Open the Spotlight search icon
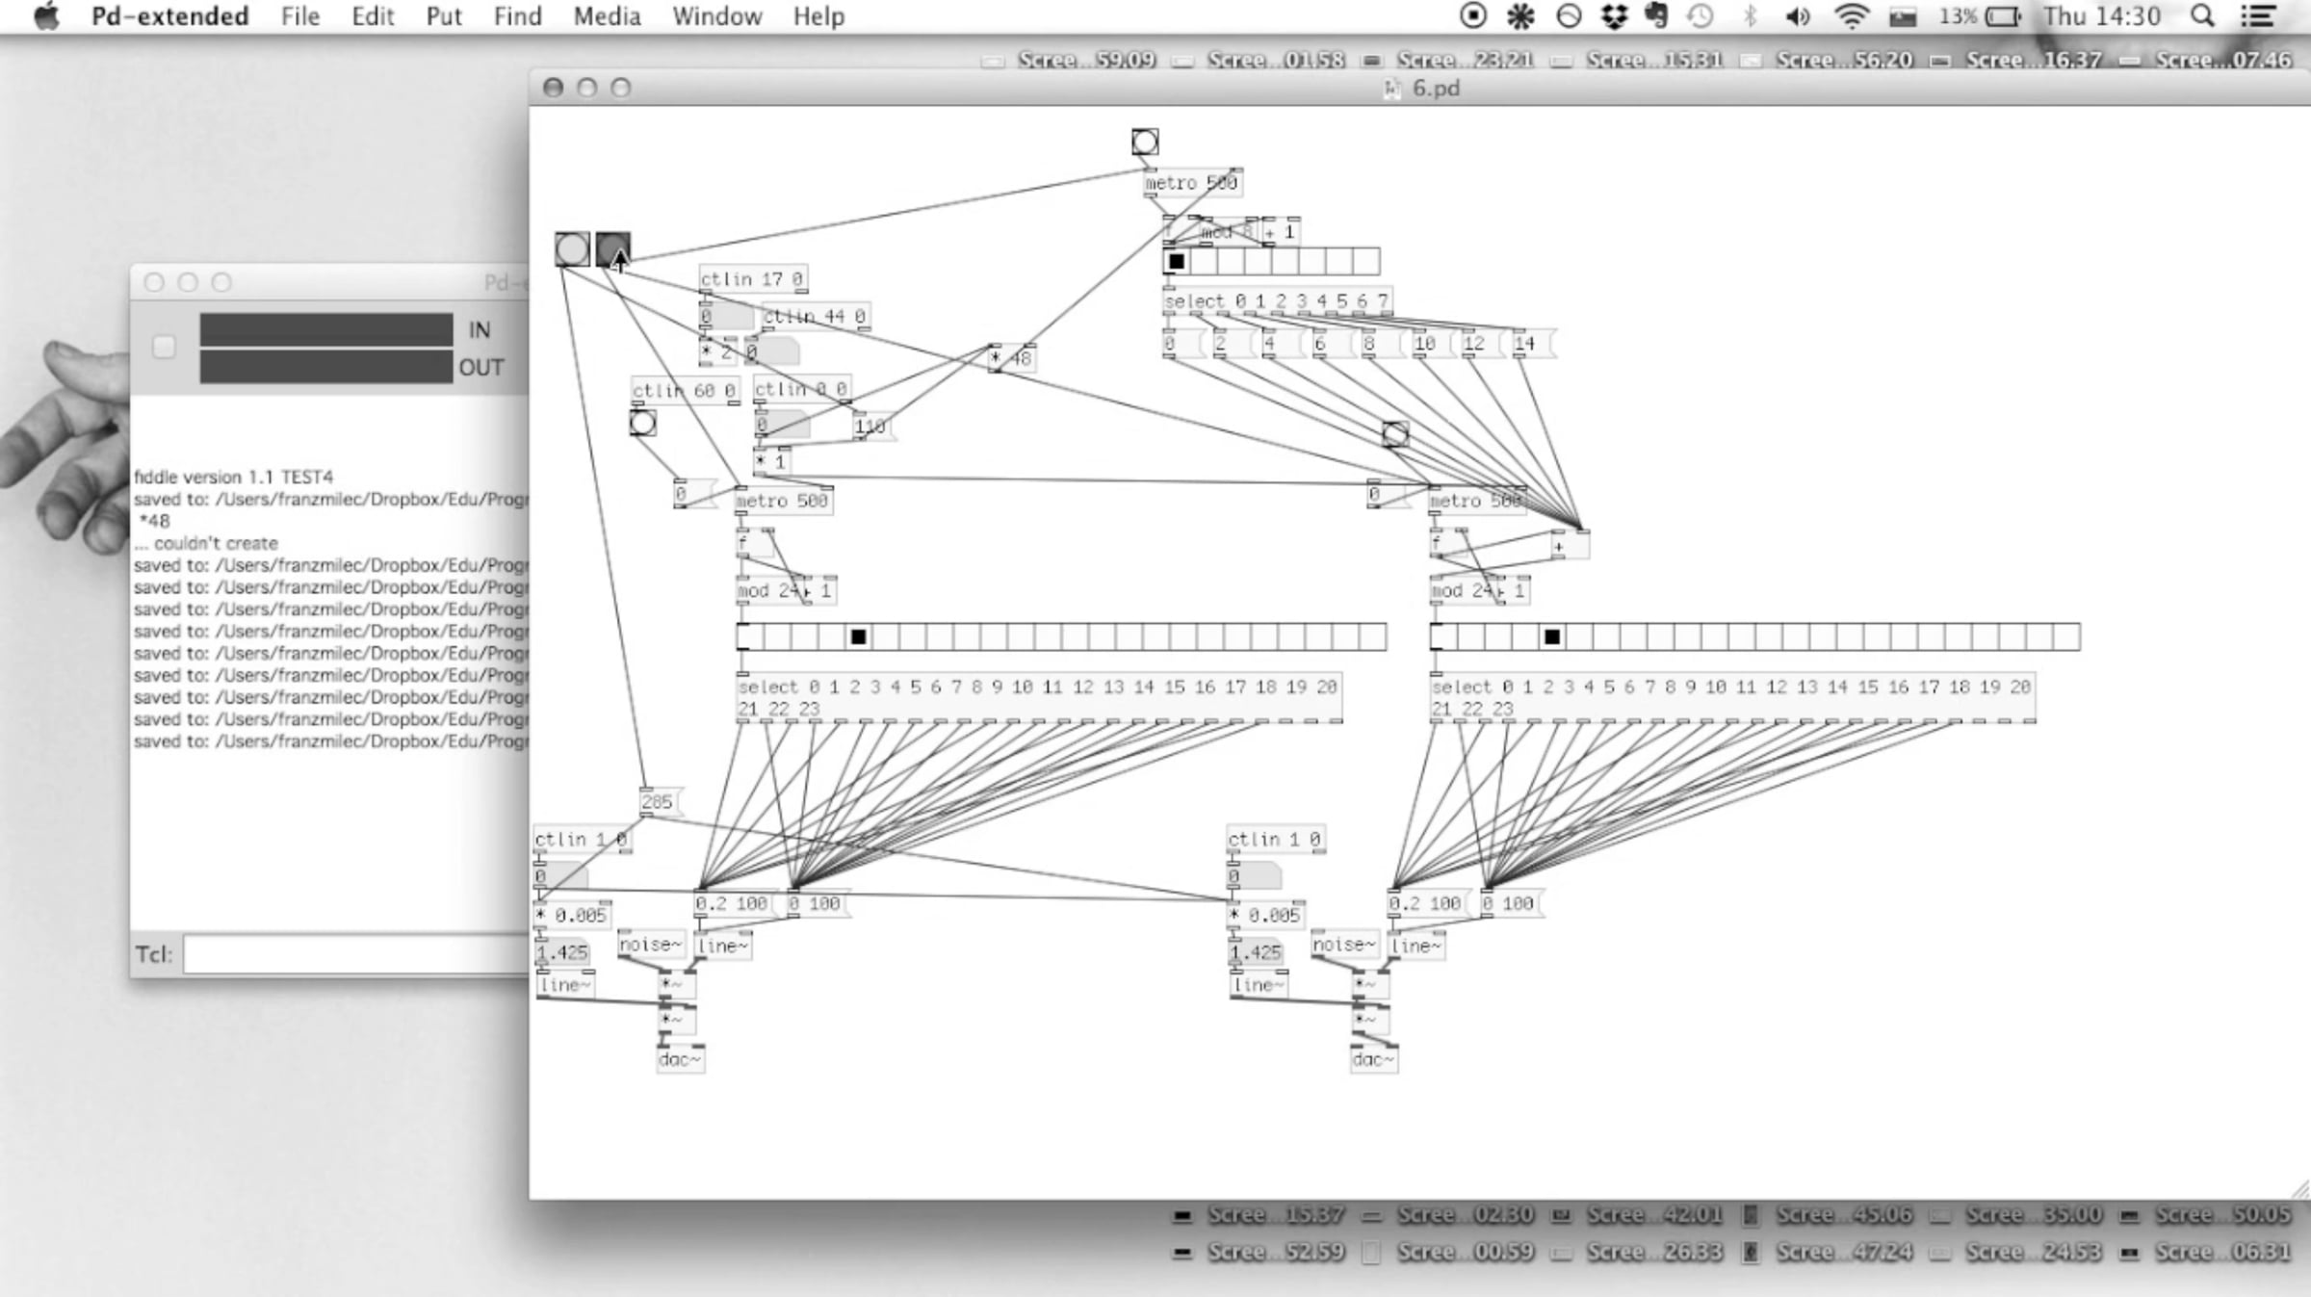2311x1297 pixels. coord(2201,16)
